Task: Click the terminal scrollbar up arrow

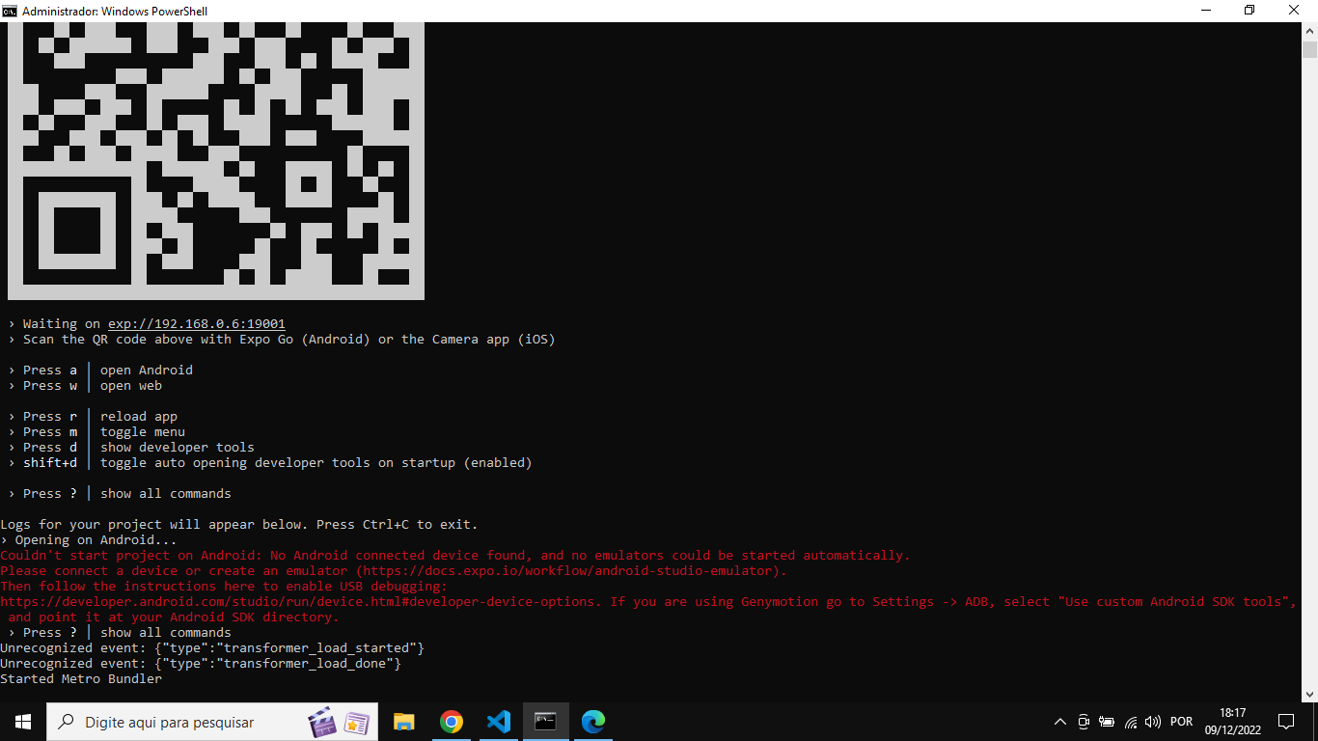Action: point(1309,31)
